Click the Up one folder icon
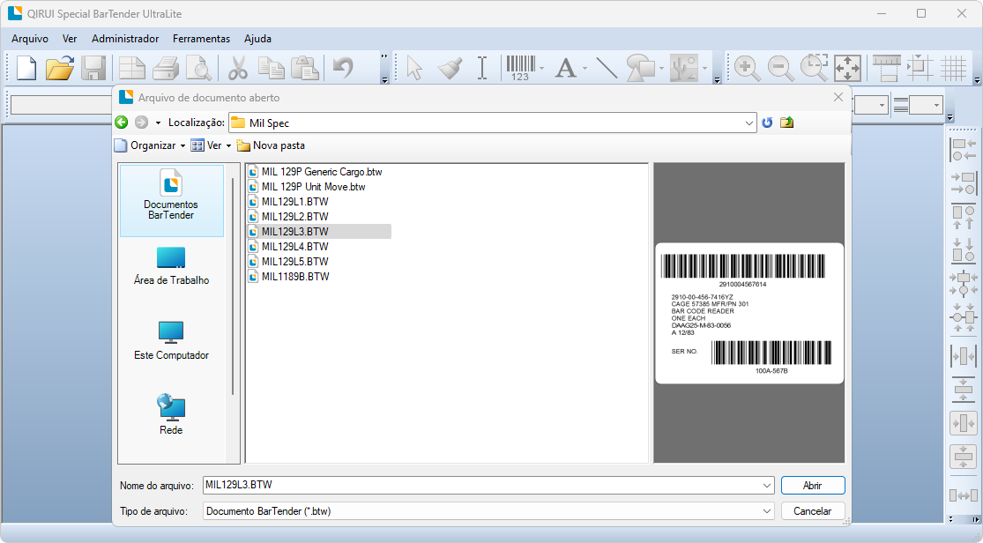The height and width of the screenshot is (543, 983). [x=786, y=123]
